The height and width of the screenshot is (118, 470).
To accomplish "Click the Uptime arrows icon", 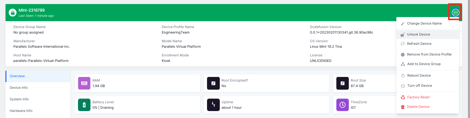I will point(213,105).
